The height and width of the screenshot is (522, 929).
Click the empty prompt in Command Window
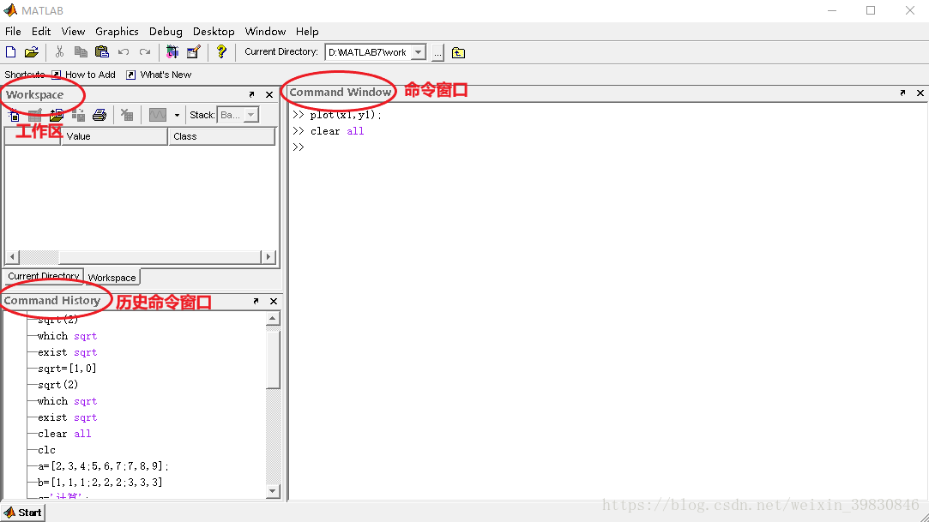click(x=298, y=147)
